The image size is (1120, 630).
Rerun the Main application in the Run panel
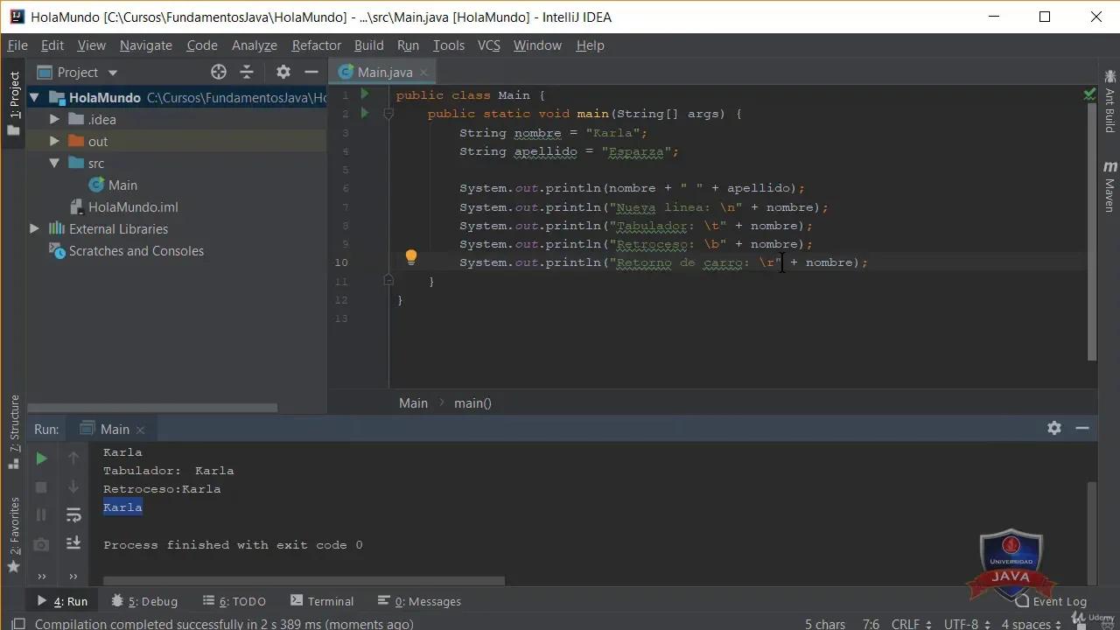40,457
